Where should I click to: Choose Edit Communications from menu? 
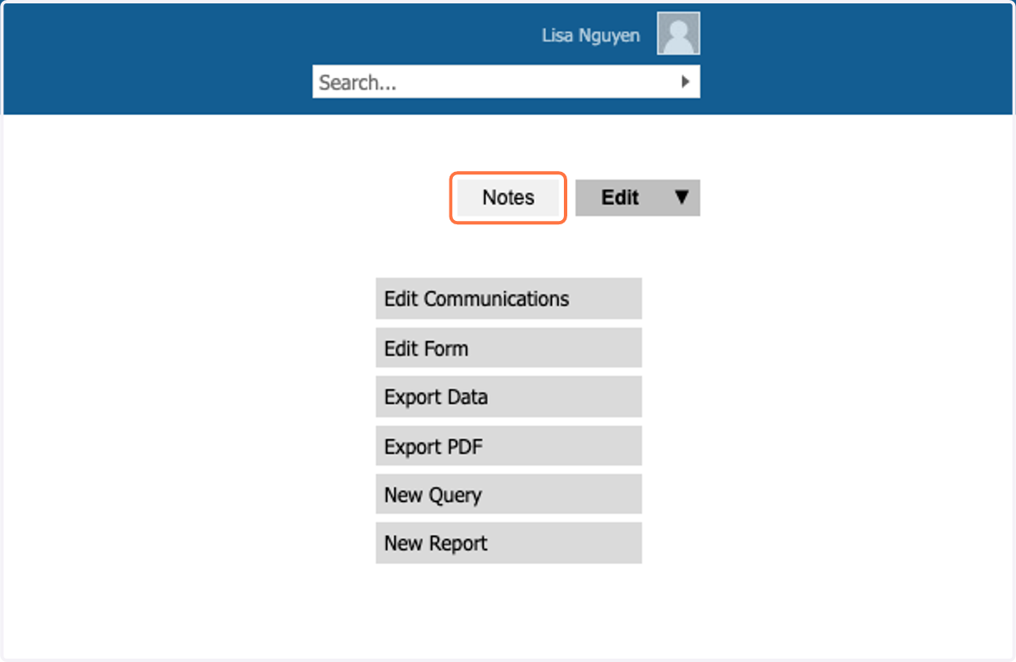coord(509,299)
